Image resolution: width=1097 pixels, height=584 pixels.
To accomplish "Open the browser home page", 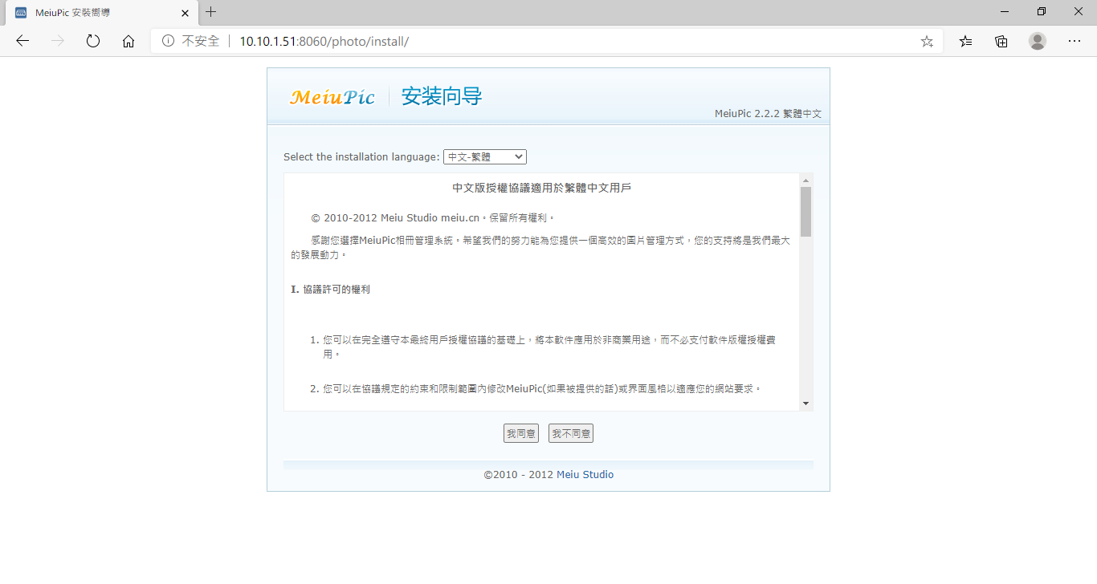I will [128, 41].
